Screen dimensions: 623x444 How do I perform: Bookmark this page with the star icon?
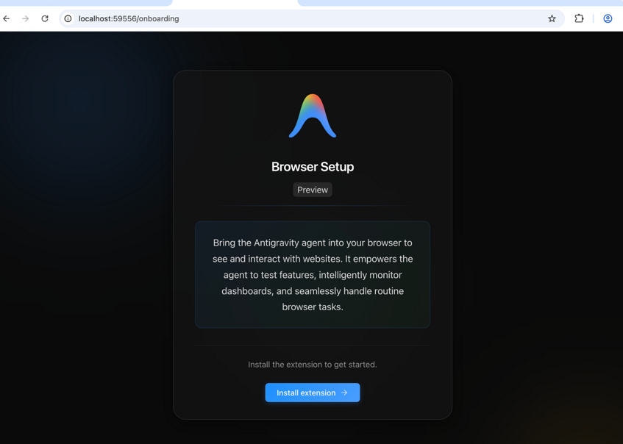pyautogui.click(x=552, y=18)
